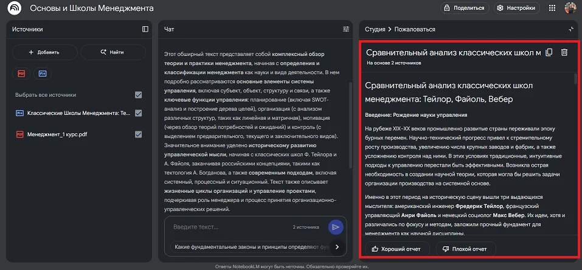The image size is (582, 270).
Task: Send the chat message
Action: tap(335, 227)
